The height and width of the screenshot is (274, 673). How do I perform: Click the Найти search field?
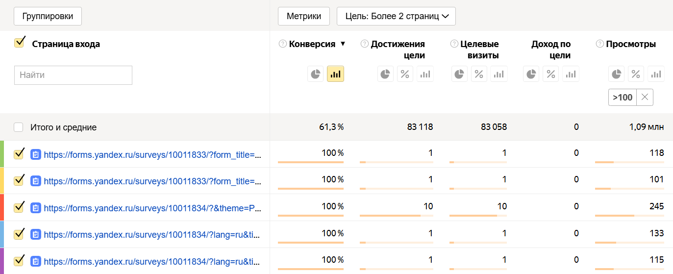(73, 75)
